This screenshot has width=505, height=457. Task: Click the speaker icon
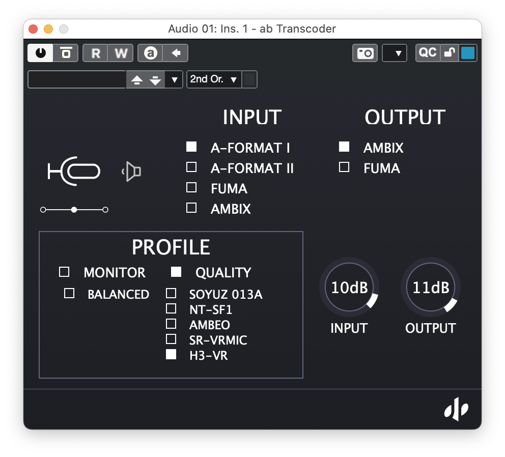[132, 172]
